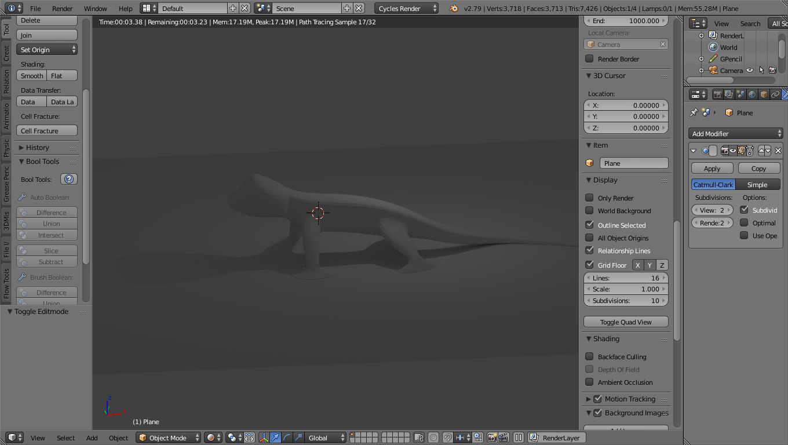Enable Backface Culling checkbox
This screenshot has height=445, width=788.
[589, 356]
